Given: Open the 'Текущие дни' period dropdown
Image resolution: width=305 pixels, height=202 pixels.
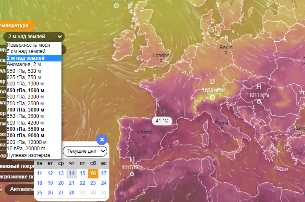Looking at the screenshot, I should click(85, 151).
